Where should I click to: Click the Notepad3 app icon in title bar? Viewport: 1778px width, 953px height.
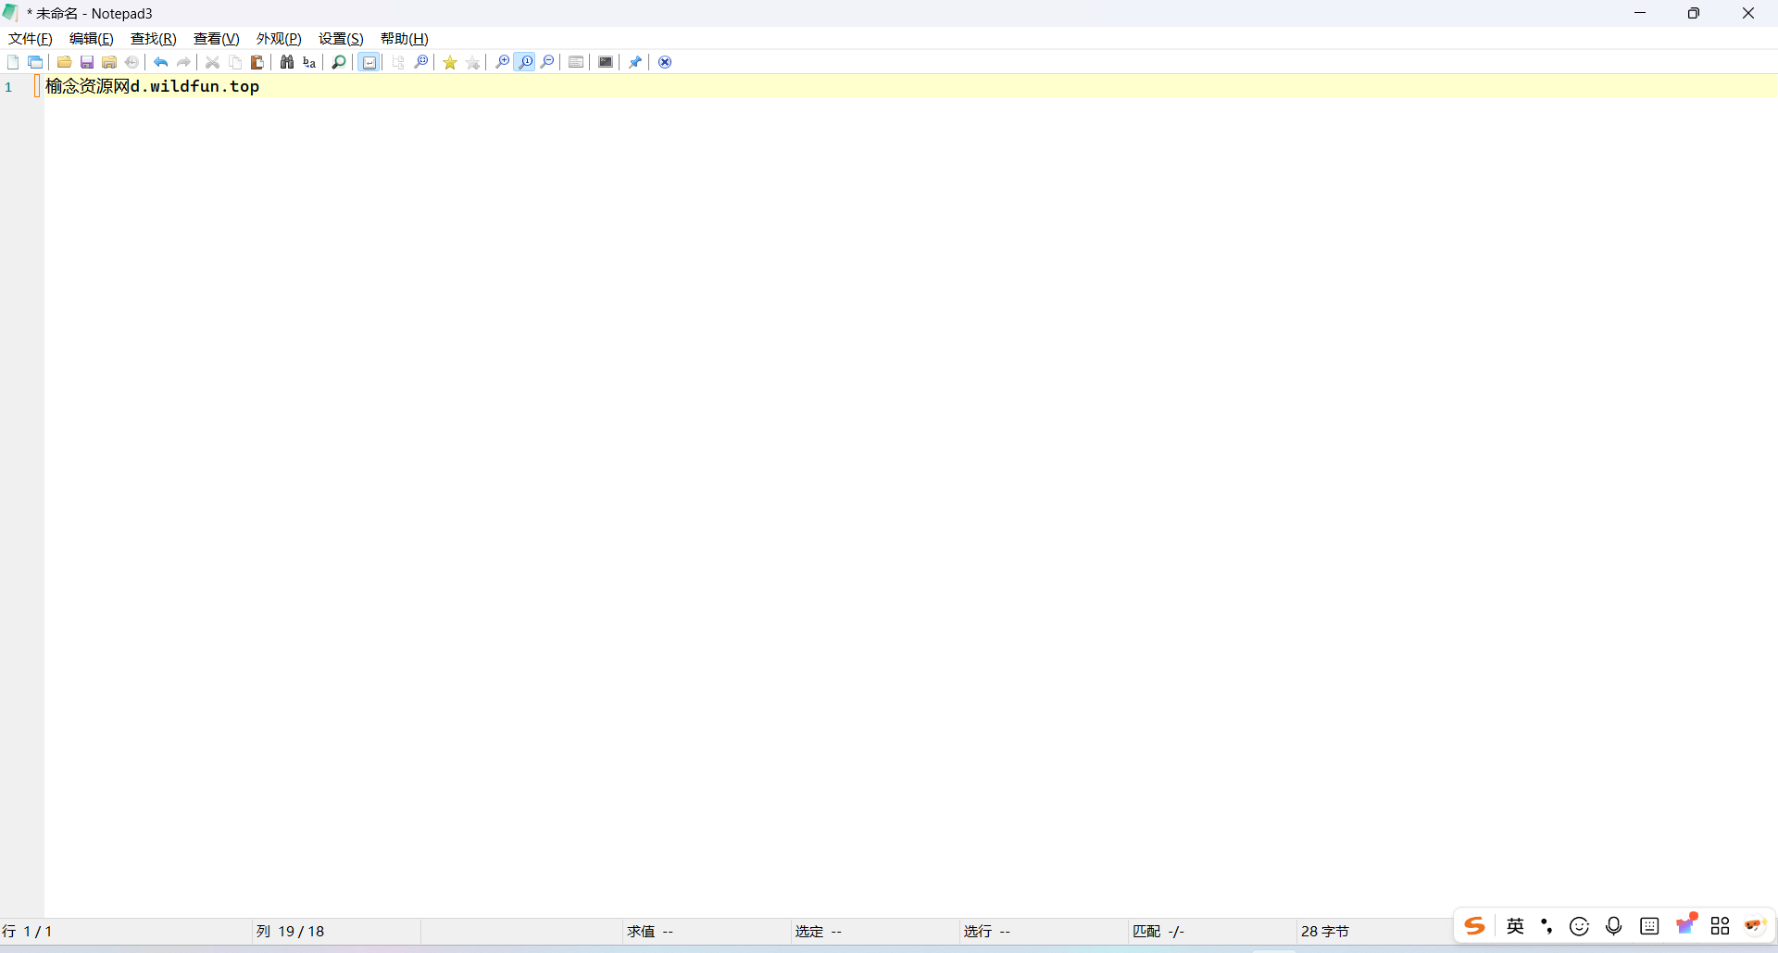point(11,13)
